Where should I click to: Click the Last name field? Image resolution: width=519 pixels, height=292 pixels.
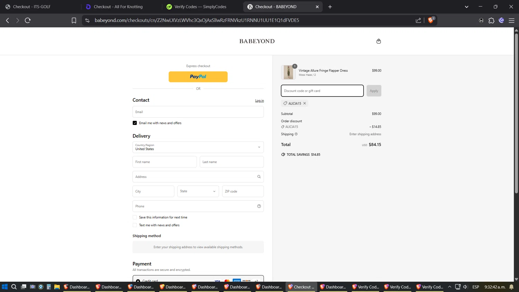point(231,162)
